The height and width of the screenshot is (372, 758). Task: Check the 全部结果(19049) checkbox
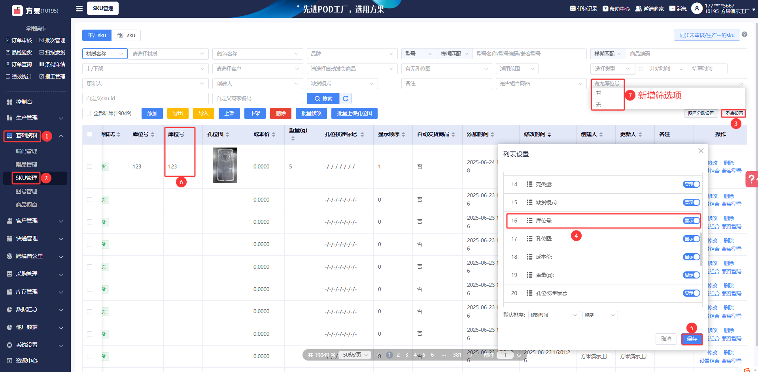[89, 113]
